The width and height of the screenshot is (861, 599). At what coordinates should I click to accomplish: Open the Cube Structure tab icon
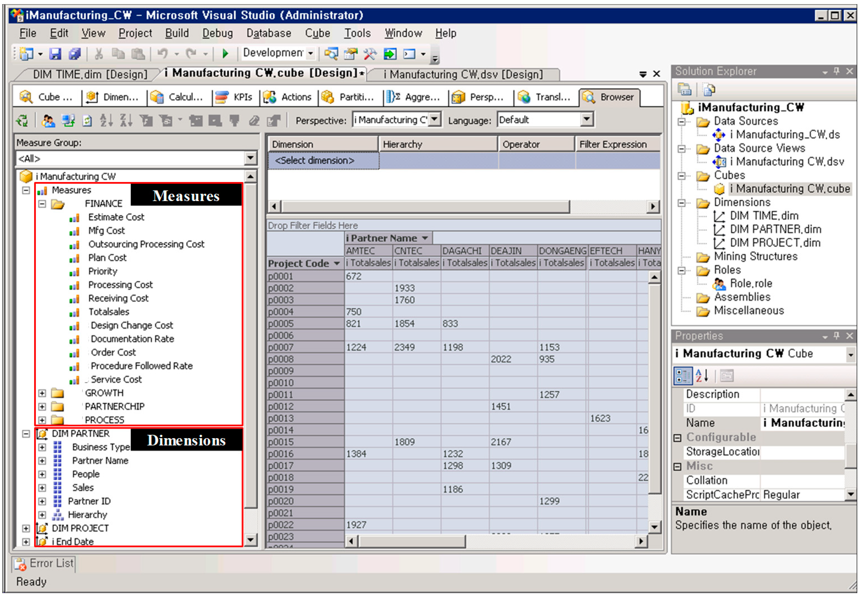26,97
